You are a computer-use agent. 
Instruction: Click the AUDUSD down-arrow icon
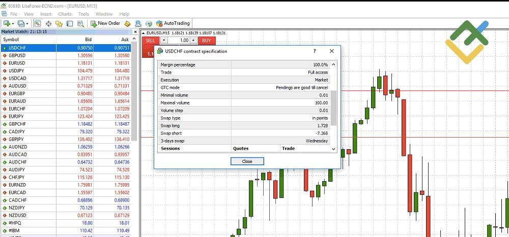[x=5, y=86]
